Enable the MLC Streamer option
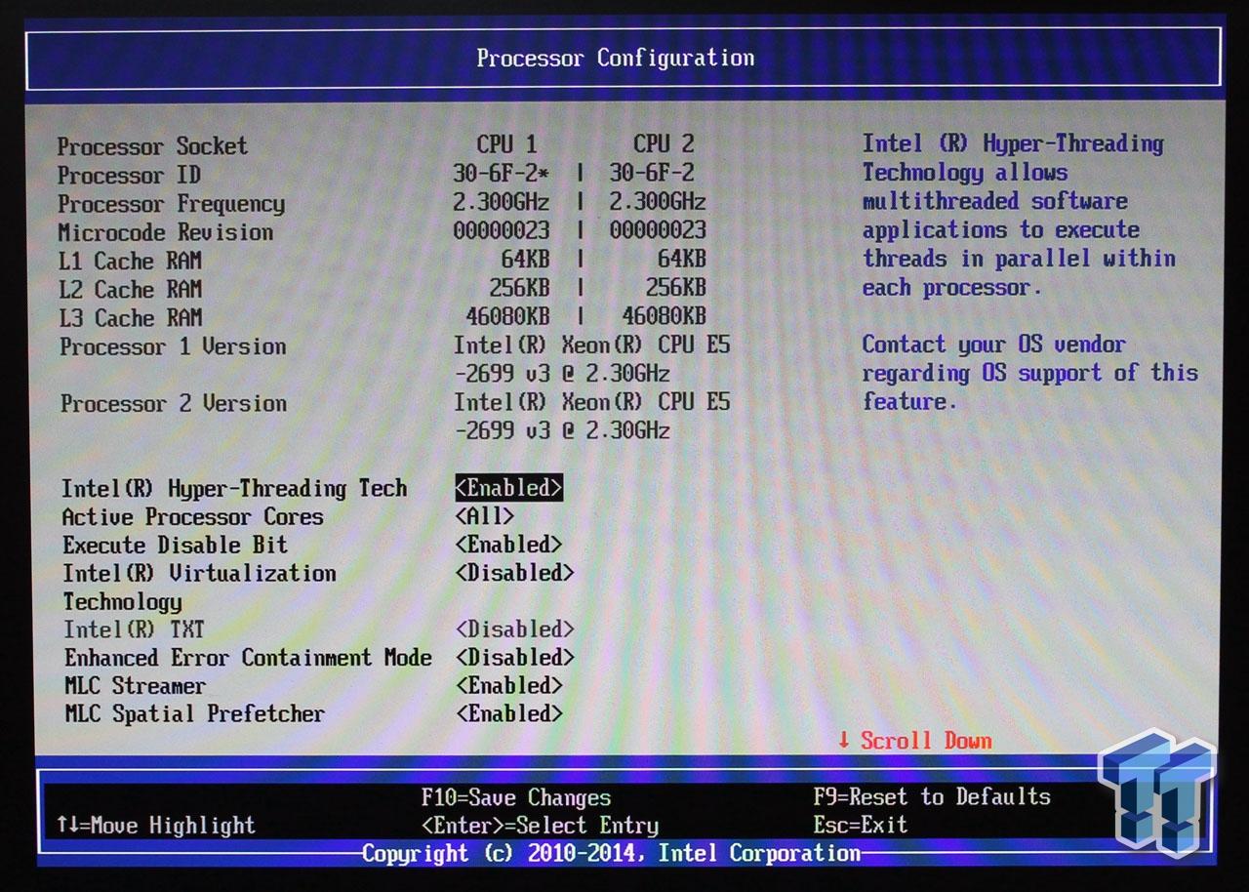 pos(507,685)
